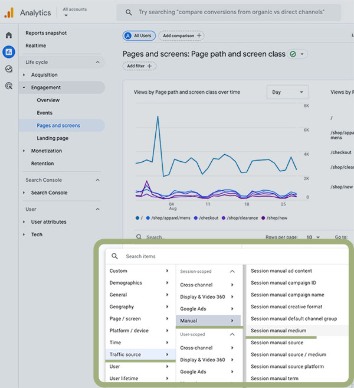The image size is (354, 388).
Task: Click the Add filter button
Action: coord(139,66)
